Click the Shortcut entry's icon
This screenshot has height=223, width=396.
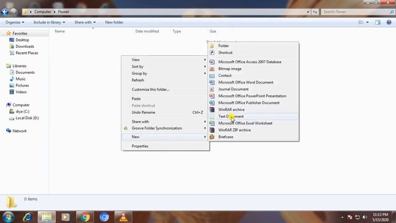(212, 53)
